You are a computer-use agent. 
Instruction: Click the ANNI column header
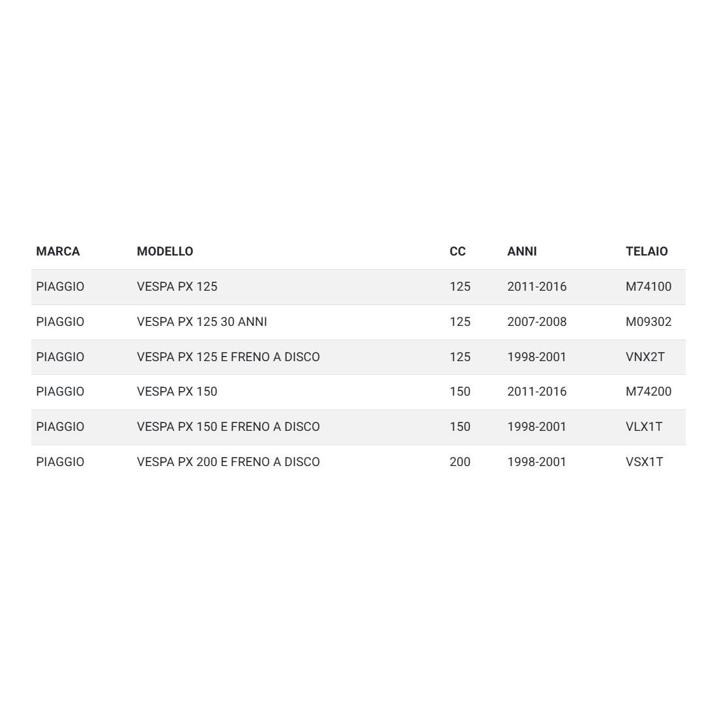coord(522,252)
